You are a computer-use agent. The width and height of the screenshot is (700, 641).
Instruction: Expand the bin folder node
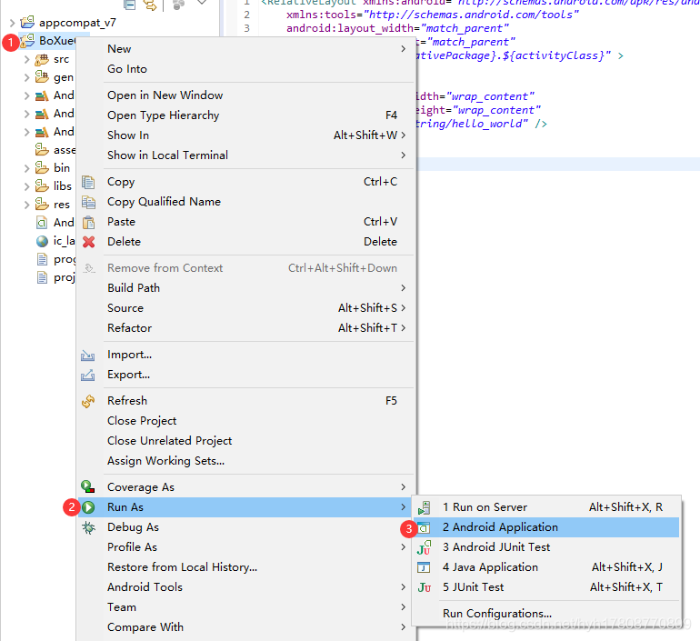coord(26,168)
